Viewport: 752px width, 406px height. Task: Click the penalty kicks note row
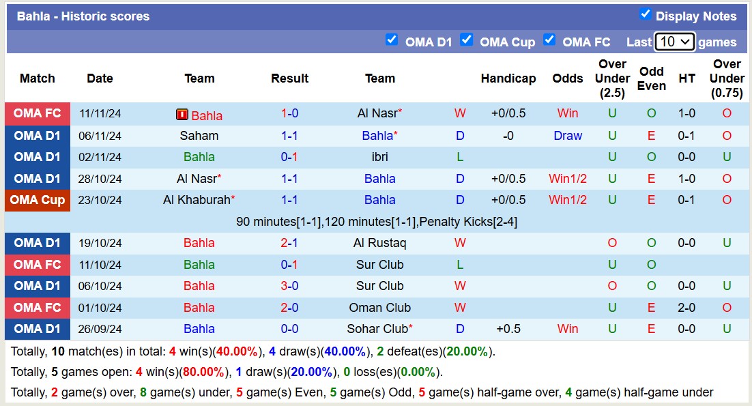(377, 222)
